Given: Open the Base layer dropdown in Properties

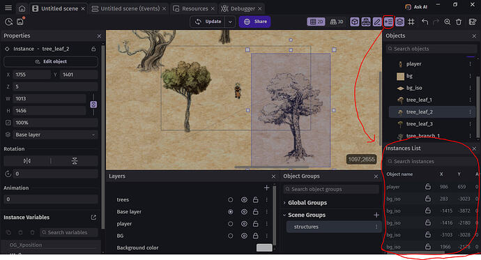Looking at the screenshot, I should point(55,135).
